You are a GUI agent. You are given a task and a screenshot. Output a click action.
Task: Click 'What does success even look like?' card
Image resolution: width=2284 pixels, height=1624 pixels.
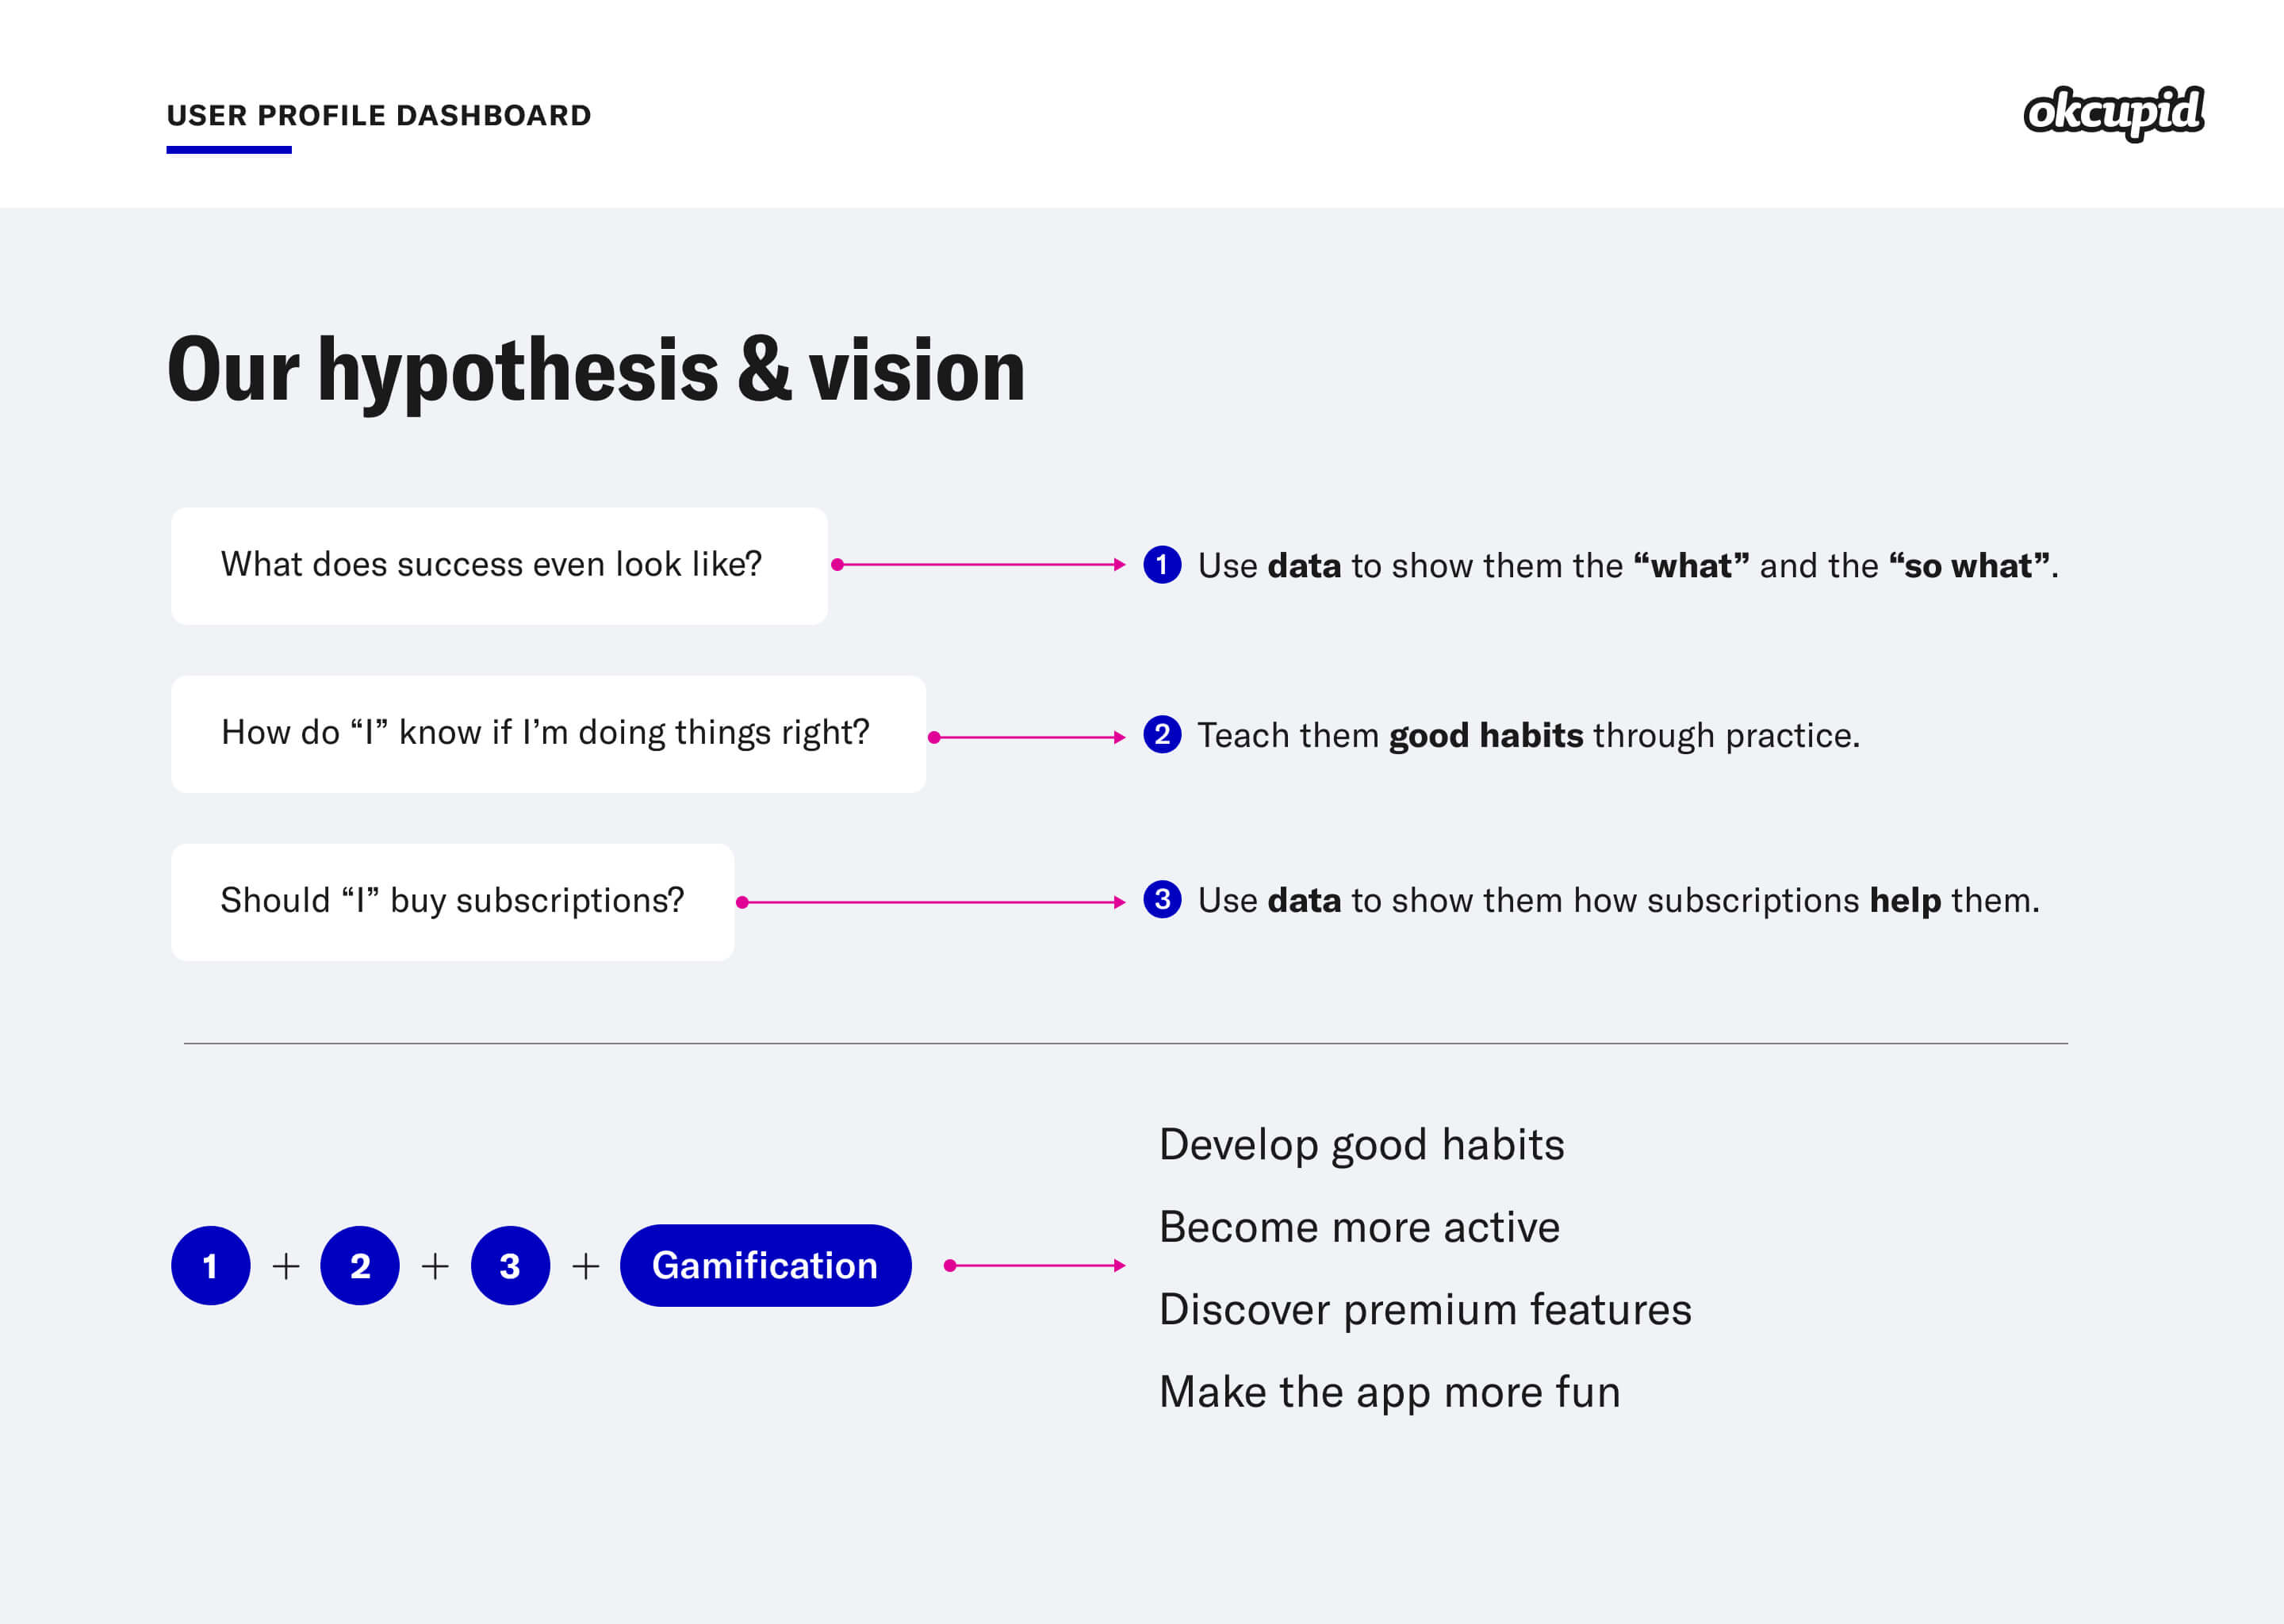pyautogui.click(x=498, y=566)
